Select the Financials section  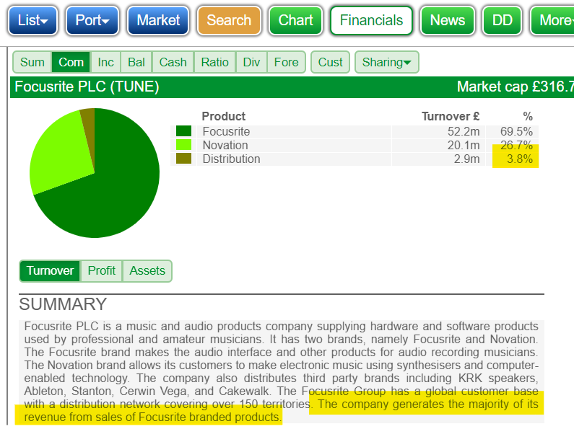click(x=371, y=20)
